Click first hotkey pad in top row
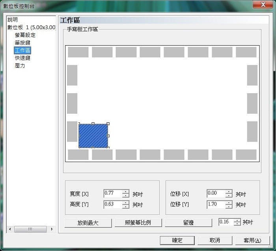 (78, 52)
